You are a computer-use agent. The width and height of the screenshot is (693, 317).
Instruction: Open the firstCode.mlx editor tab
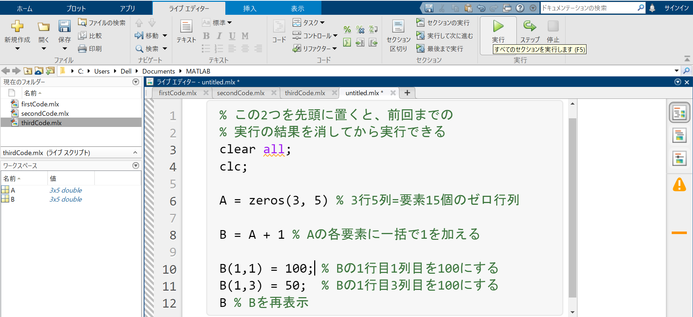tap(178, 93)
